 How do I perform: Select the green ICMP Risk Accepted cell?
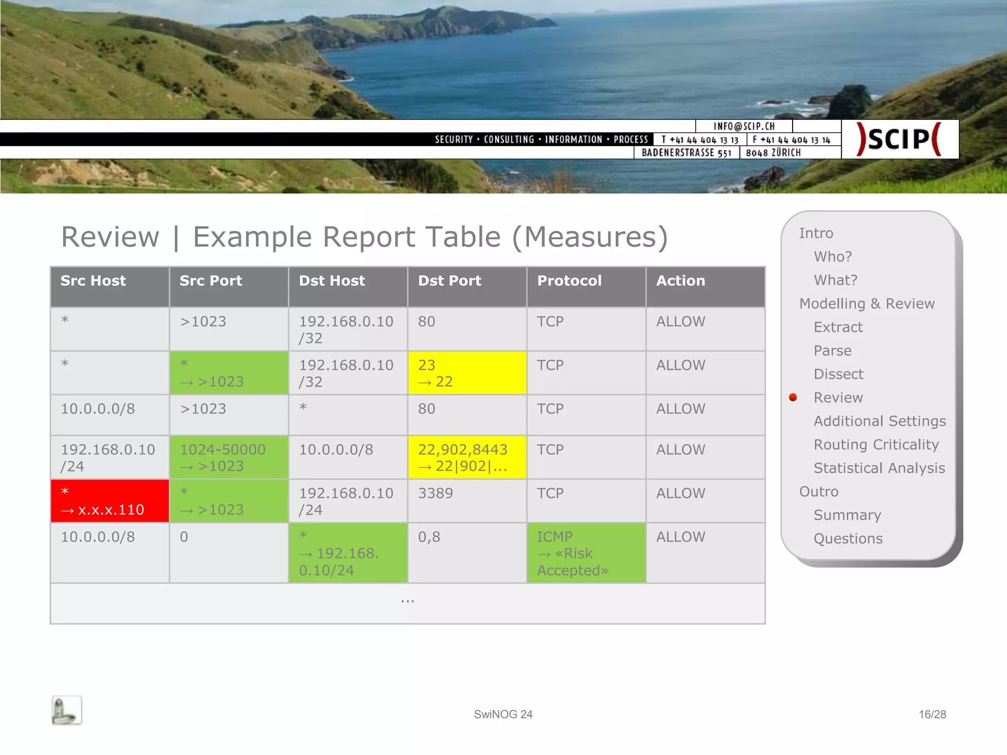coord(586,553)
